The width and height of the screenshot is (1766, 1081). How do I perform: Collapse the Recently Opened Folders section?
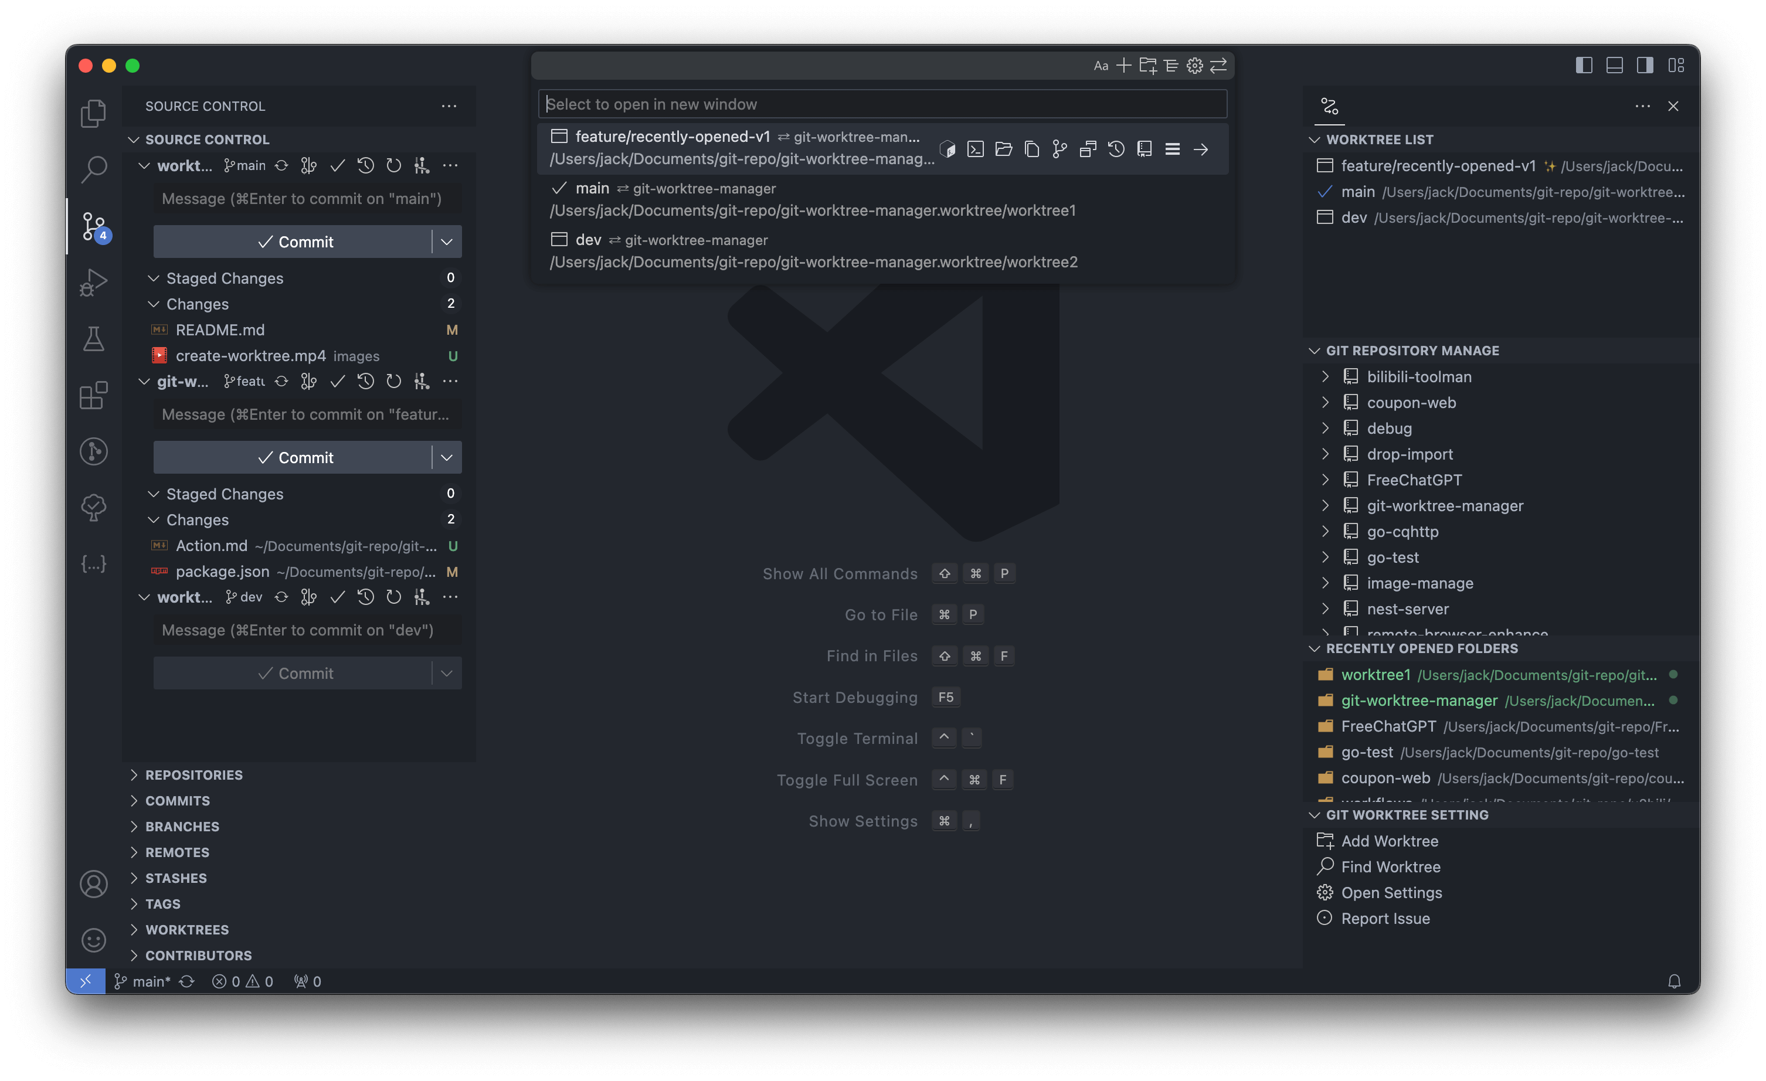tap(1421, 648)
